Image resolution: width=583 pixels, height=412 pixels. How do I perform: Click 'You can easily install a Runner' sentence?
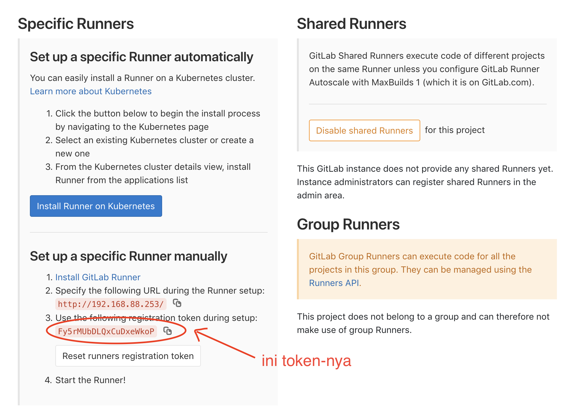point(143,78)
